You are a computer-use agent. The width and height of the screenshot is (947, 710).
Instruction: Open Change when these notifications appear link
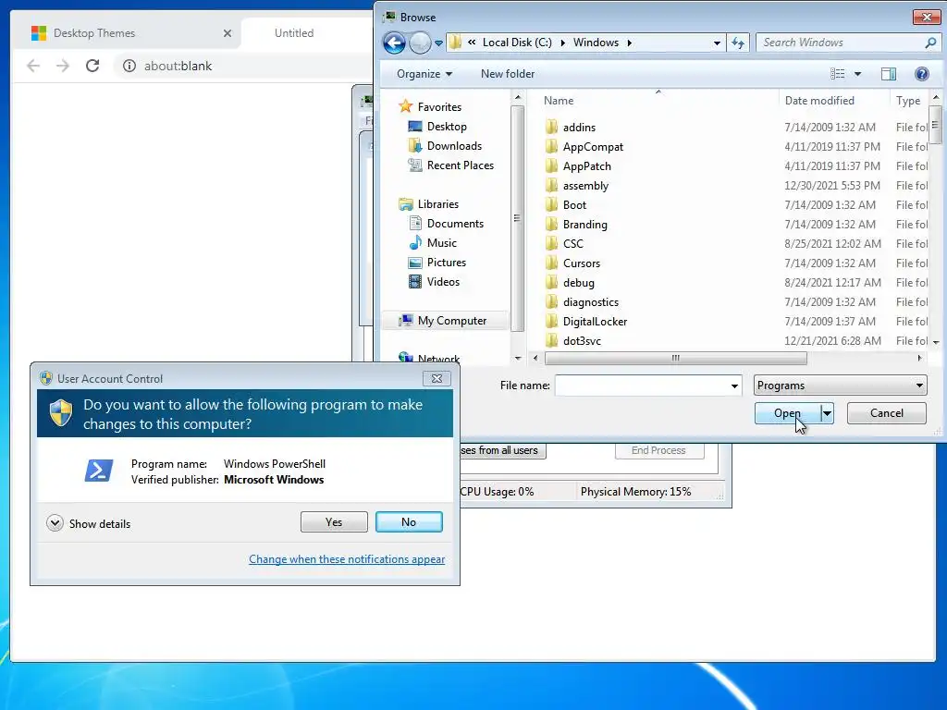click(x=347, y=559)
